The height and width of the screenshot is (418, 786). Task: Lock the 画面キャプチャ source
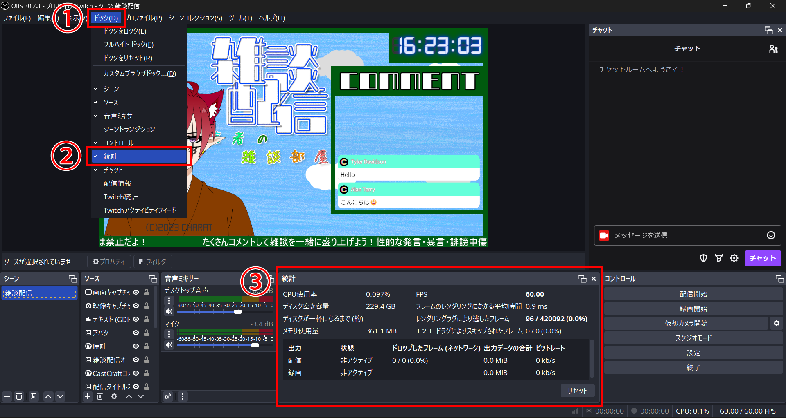[x=147, y=292]
